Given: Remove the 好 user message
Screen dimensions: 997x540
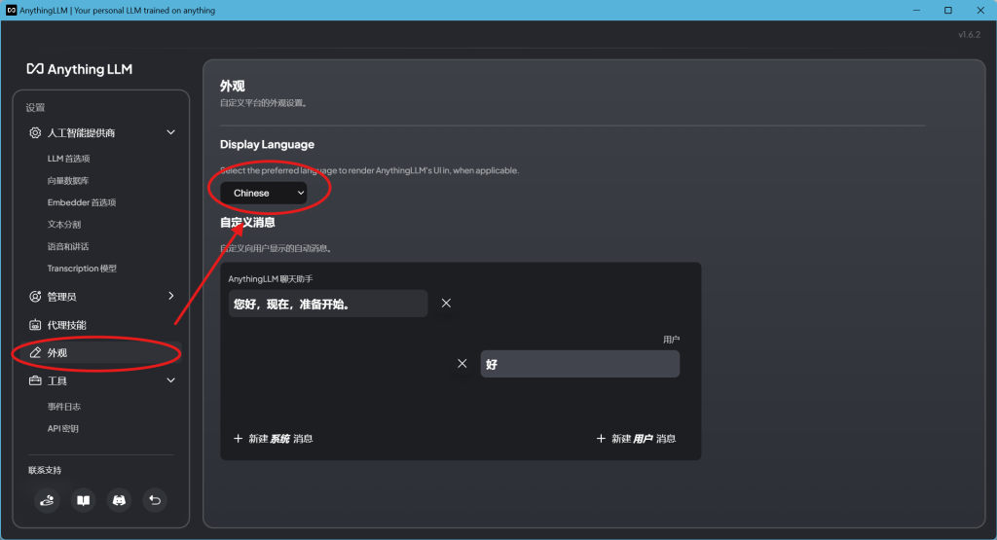Looking at the screenshot, I should tap(462, 363).
